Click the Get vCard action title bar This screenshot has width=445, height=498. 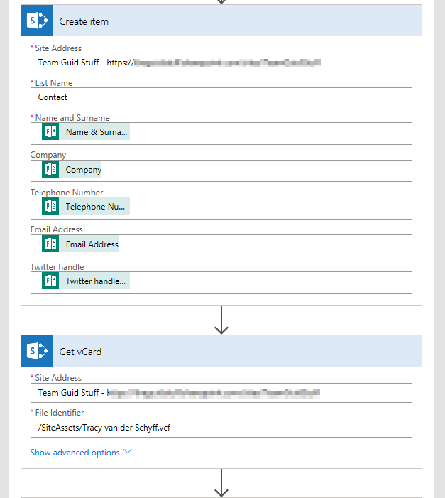click(x=234, y=351)
